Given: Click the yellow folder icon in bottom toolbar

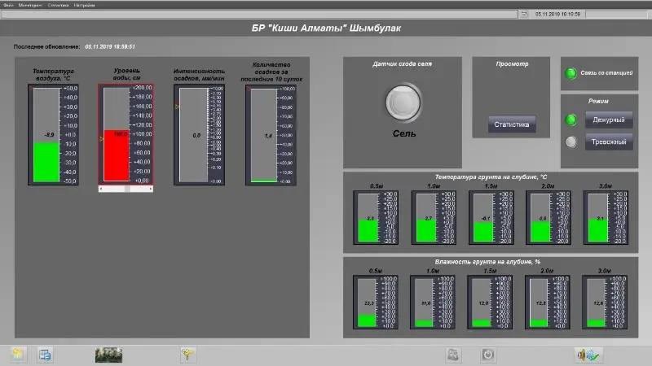Looking at the screenshot, I should click(19, 354).
